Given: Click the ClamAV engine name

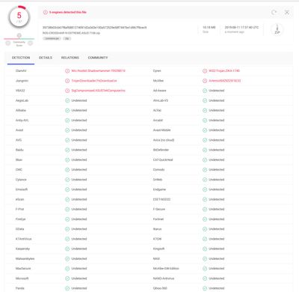Looking at the screenshot, I should click(x=21, y=71).
